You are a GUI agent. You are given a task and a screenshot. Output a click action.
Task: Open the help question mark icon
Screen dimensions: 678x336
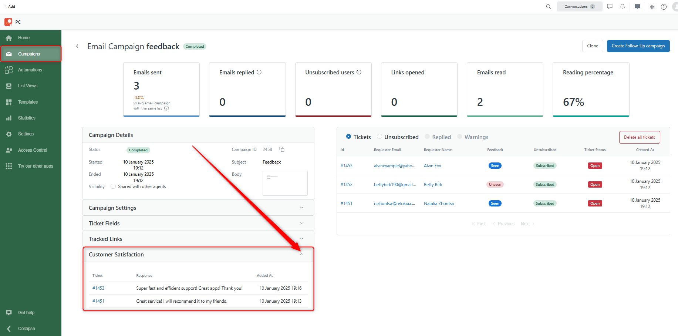tap(664, 7)
